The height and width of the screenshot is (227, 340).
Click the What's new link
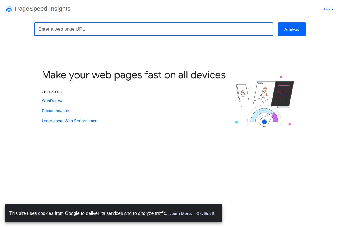[x=52, y=100]
